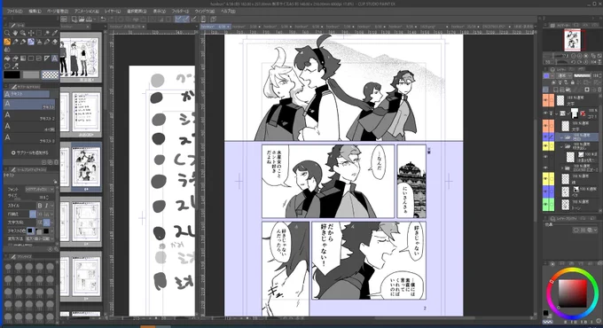Hide the ベタ layer with eye icon
The image size is (603, 328).
pyautogui.click(x=545, y=191)
